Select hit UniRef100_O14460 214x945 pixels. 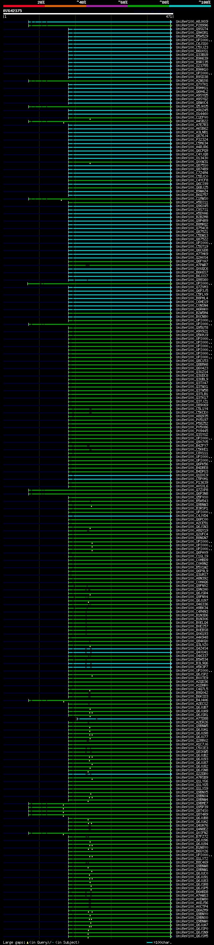[x=192, y=114]
